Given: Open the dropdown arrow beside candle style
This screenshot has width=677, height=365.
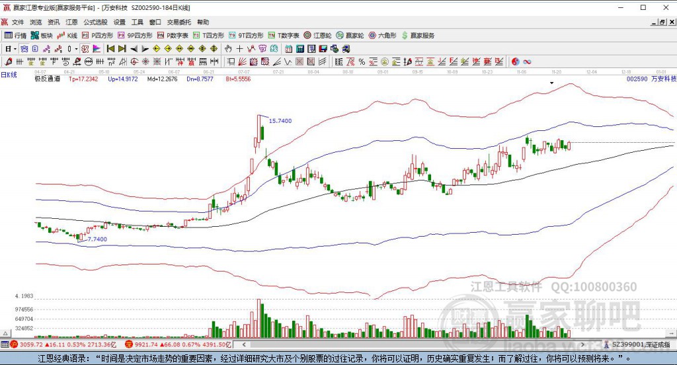Looking at the screenshot, I should pyautogui.click(x=75, y=49).
